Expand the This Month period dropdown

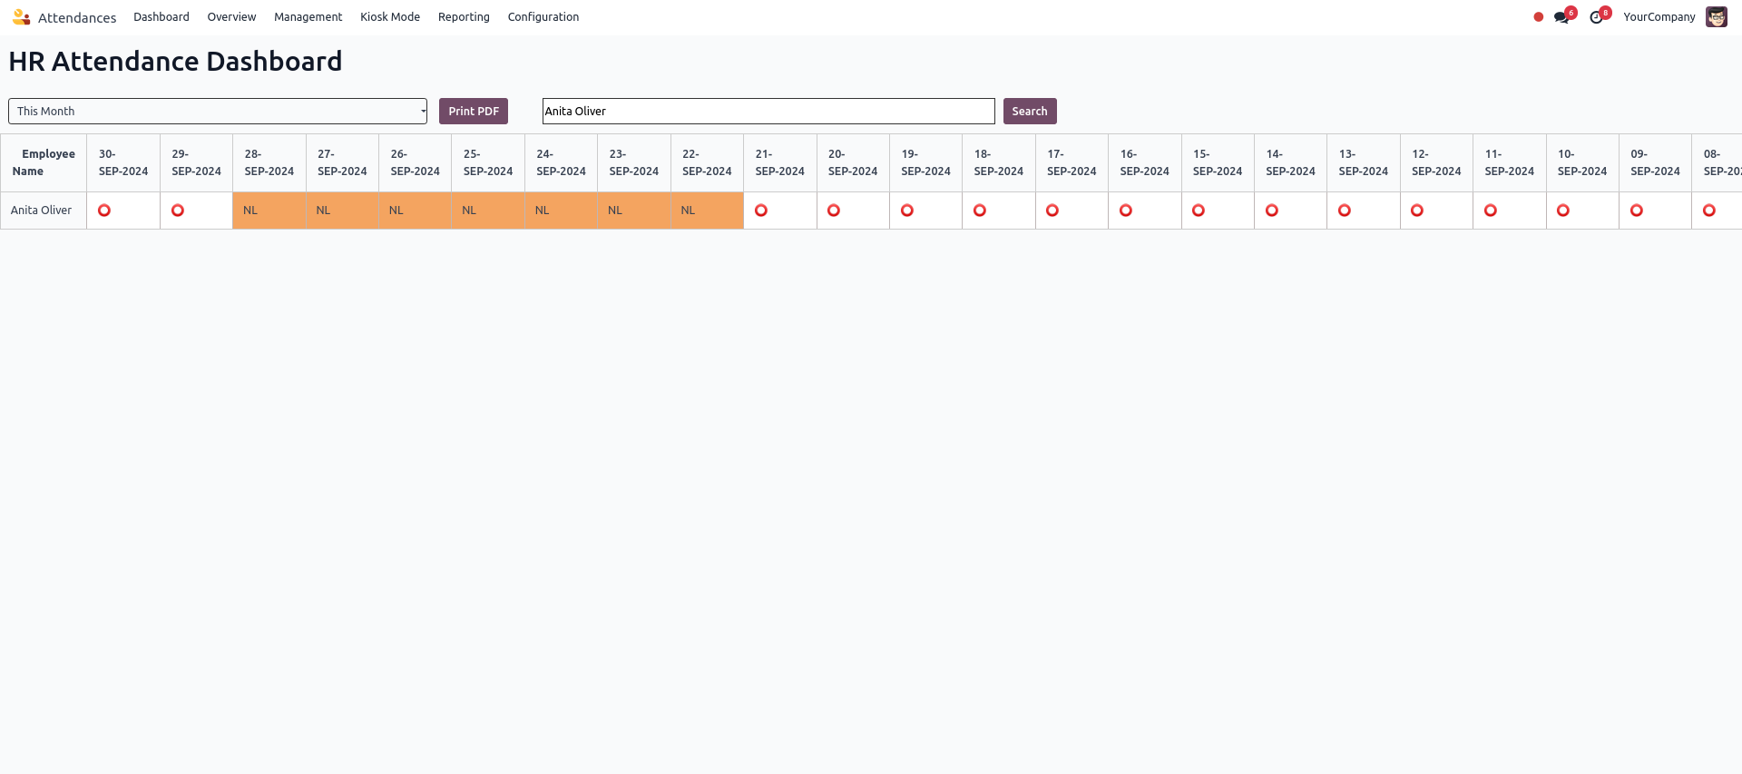point(218,112)
